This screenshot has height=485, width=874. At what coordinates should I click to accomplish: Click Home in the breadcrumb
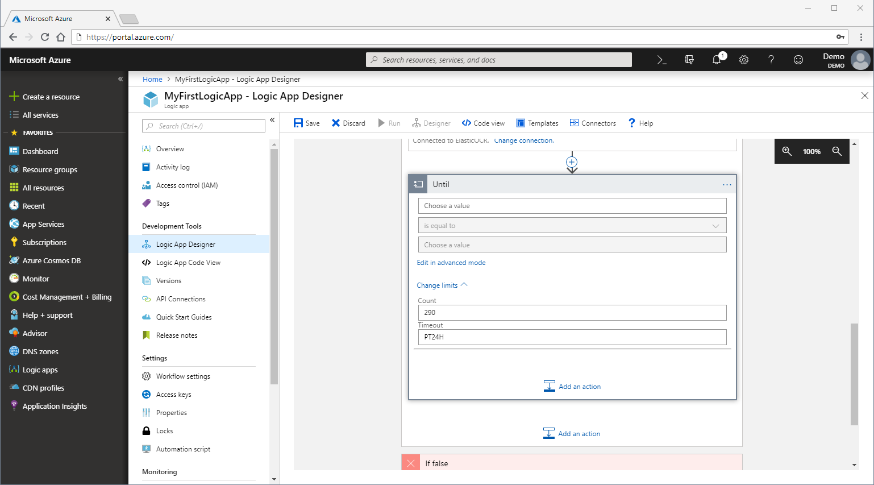tap(152, 79)
